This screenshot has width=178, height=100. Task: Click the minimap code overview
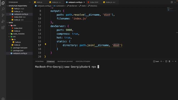[171, 9]
